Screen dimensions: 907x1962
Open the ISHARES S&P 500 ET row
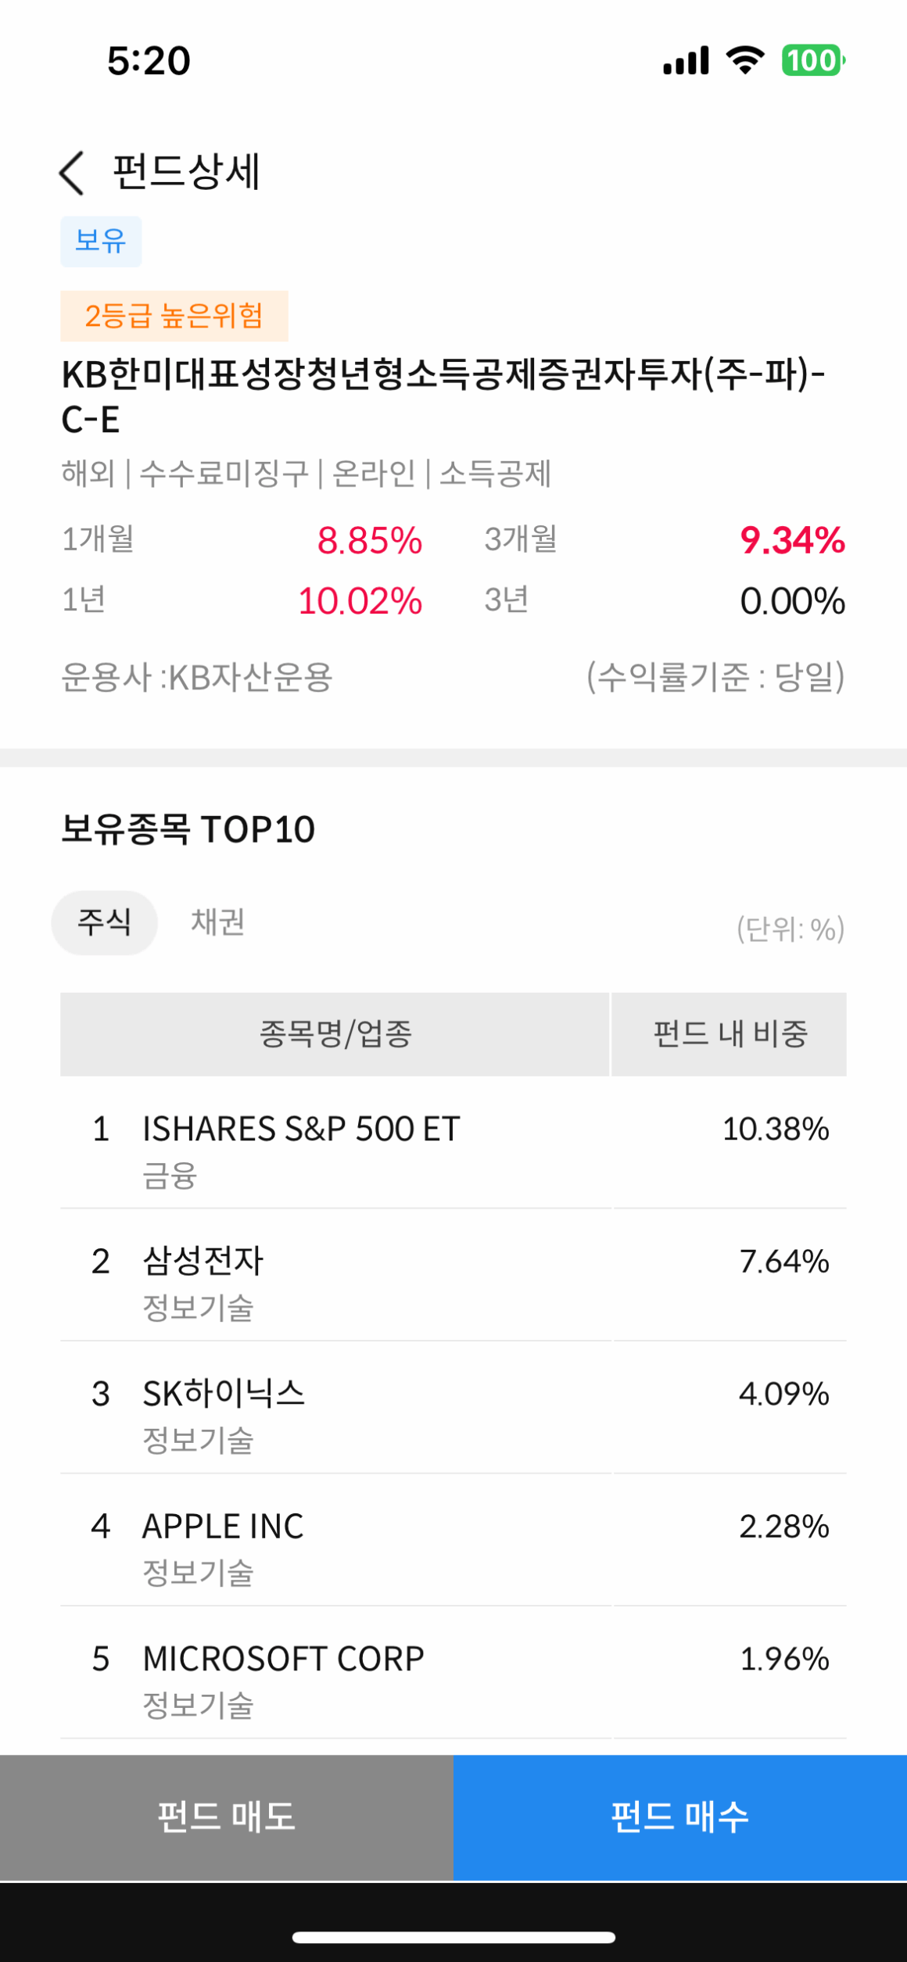click(453, 1143)
